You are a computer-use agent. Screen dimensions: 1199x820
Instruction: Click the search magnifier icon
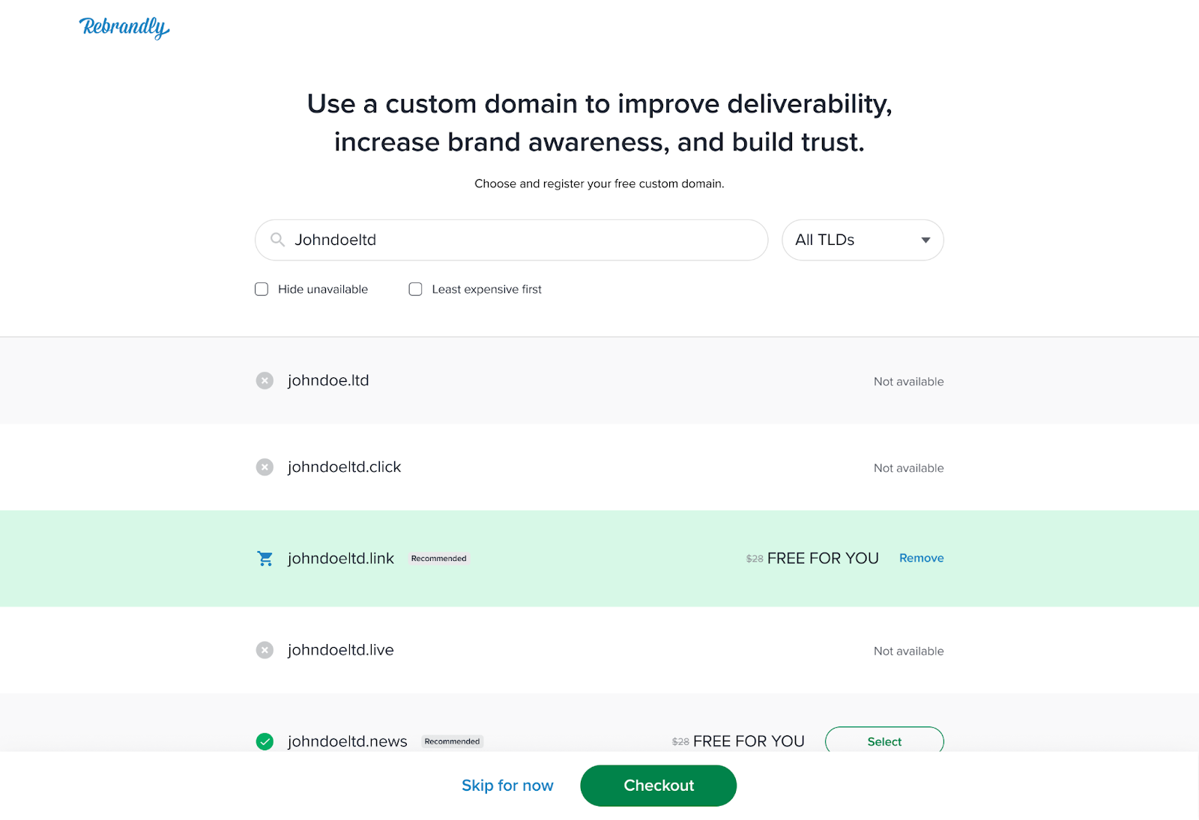coord(277,240)
